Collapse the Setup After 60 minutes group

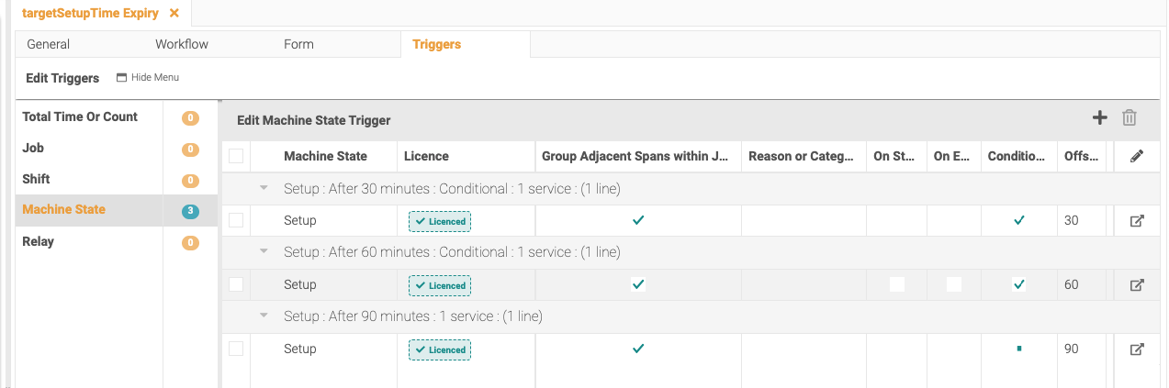[264, 251]
